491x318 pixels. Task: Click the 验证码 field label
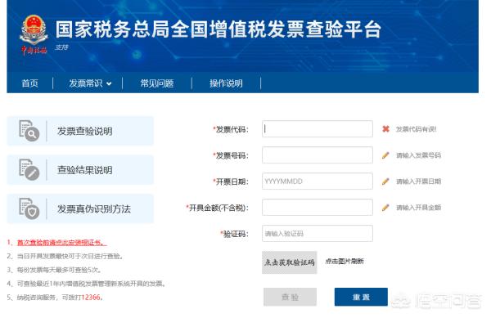(235, 234)
